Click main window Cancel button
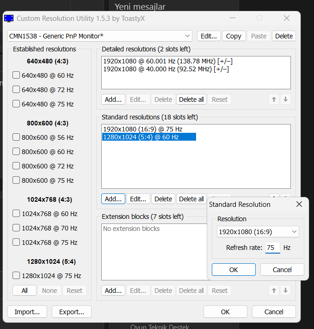Screen dimensions: 314x329 pos(274,312)
